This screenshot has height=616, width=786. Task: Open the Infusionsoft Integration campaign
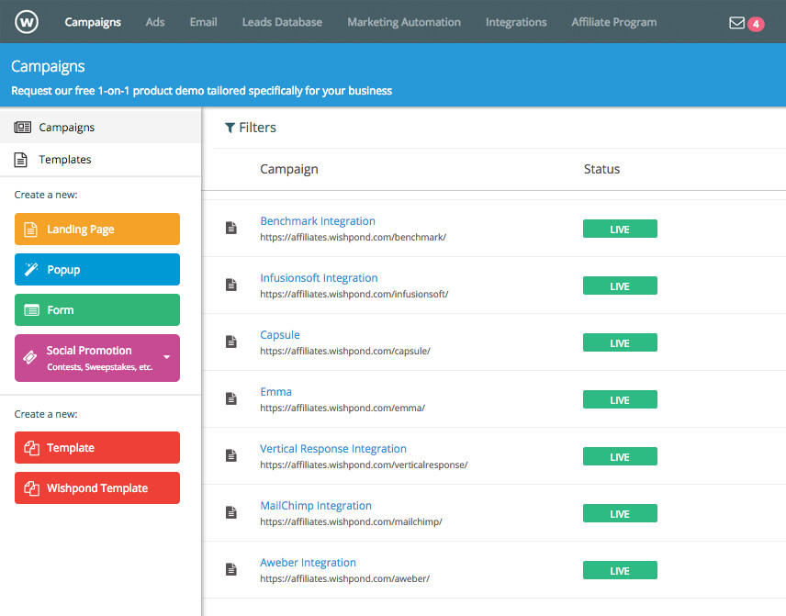(x=319, y=277)
